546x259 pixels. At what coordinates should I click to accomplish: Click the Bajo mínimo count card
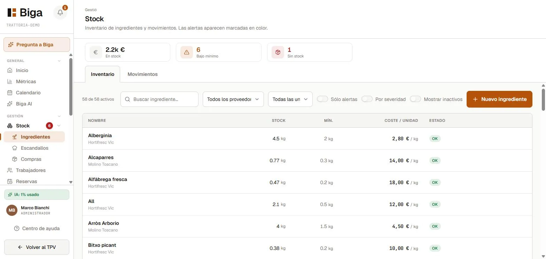pos(219,52)
